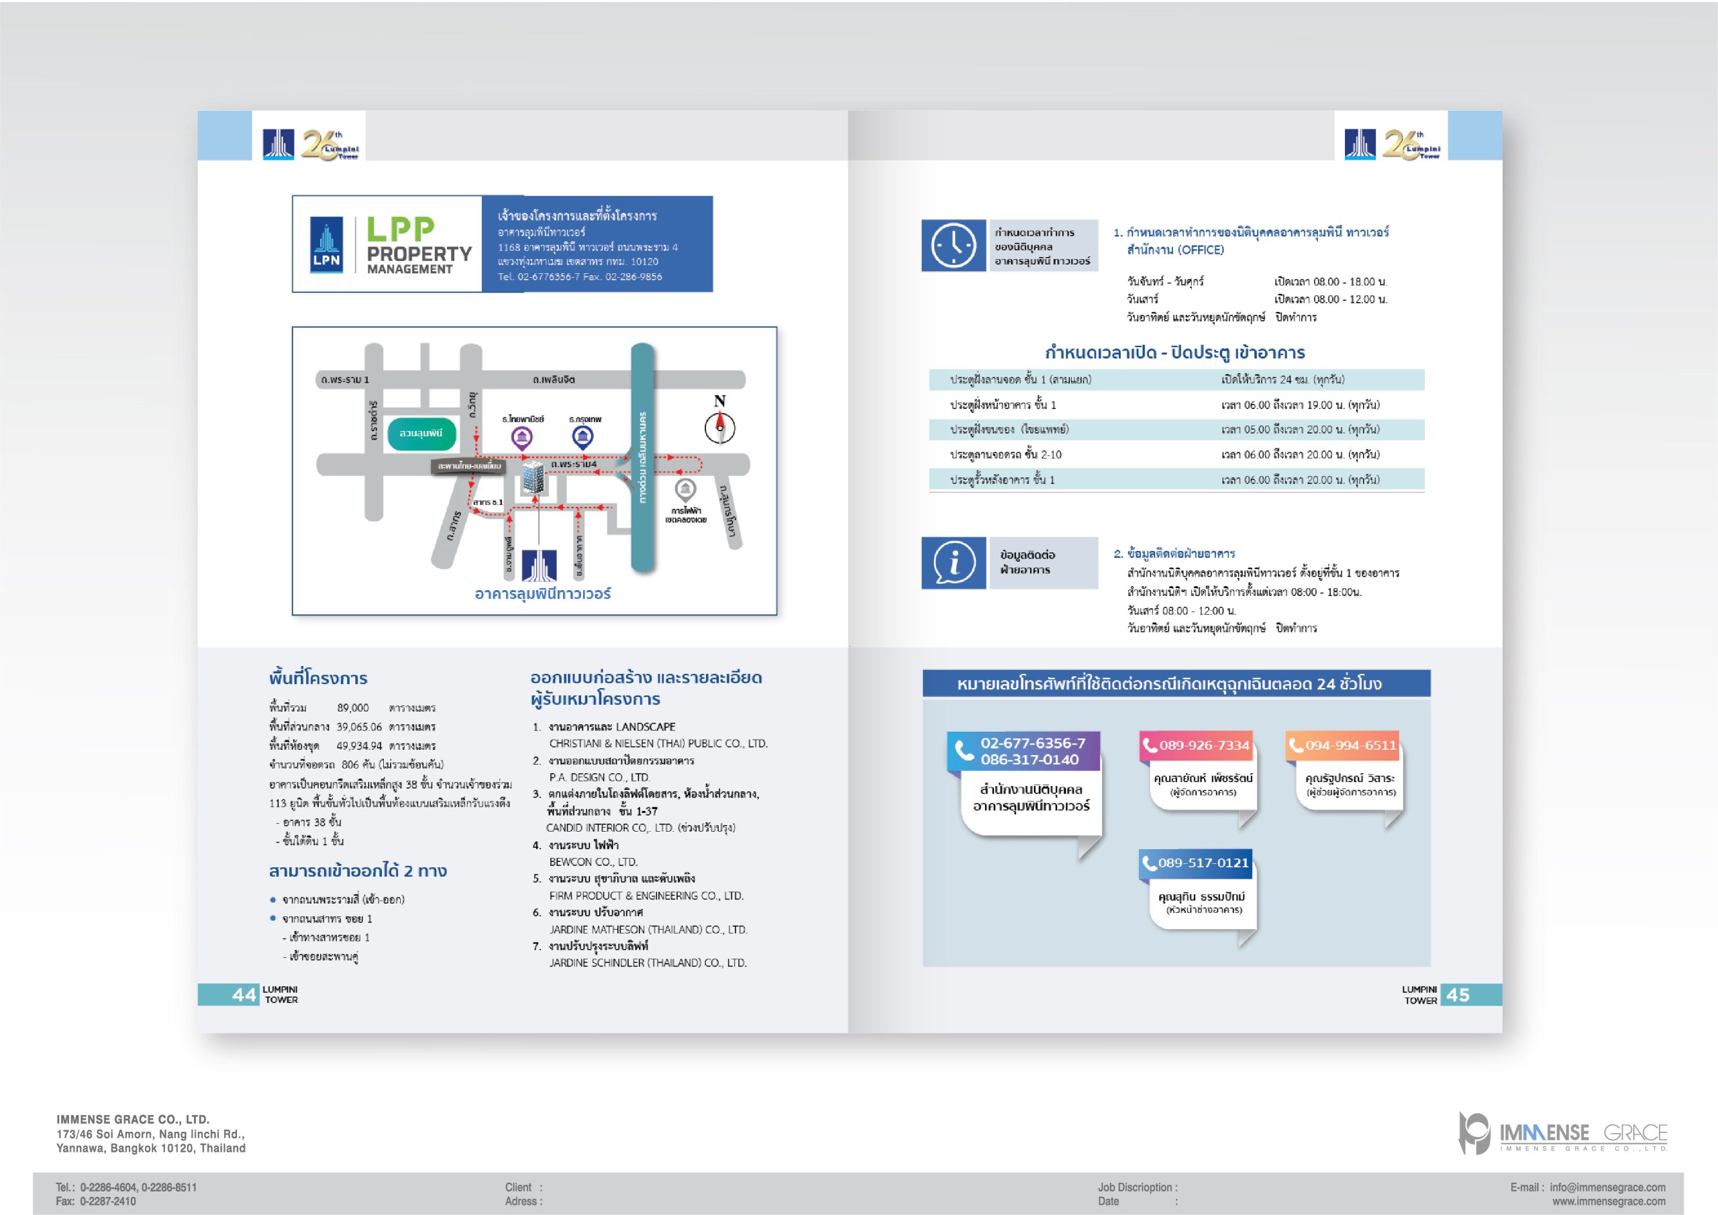The image size is (1718, 1215).
Task: Click the Immense Grace company logo
Action: coord(1562,1133)
